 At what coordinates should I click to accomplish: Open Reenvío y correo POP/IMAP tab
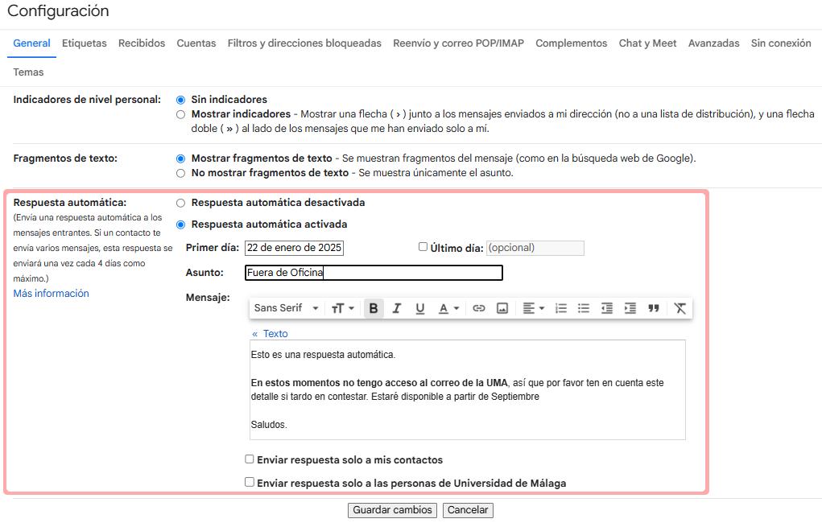[459, 43]
